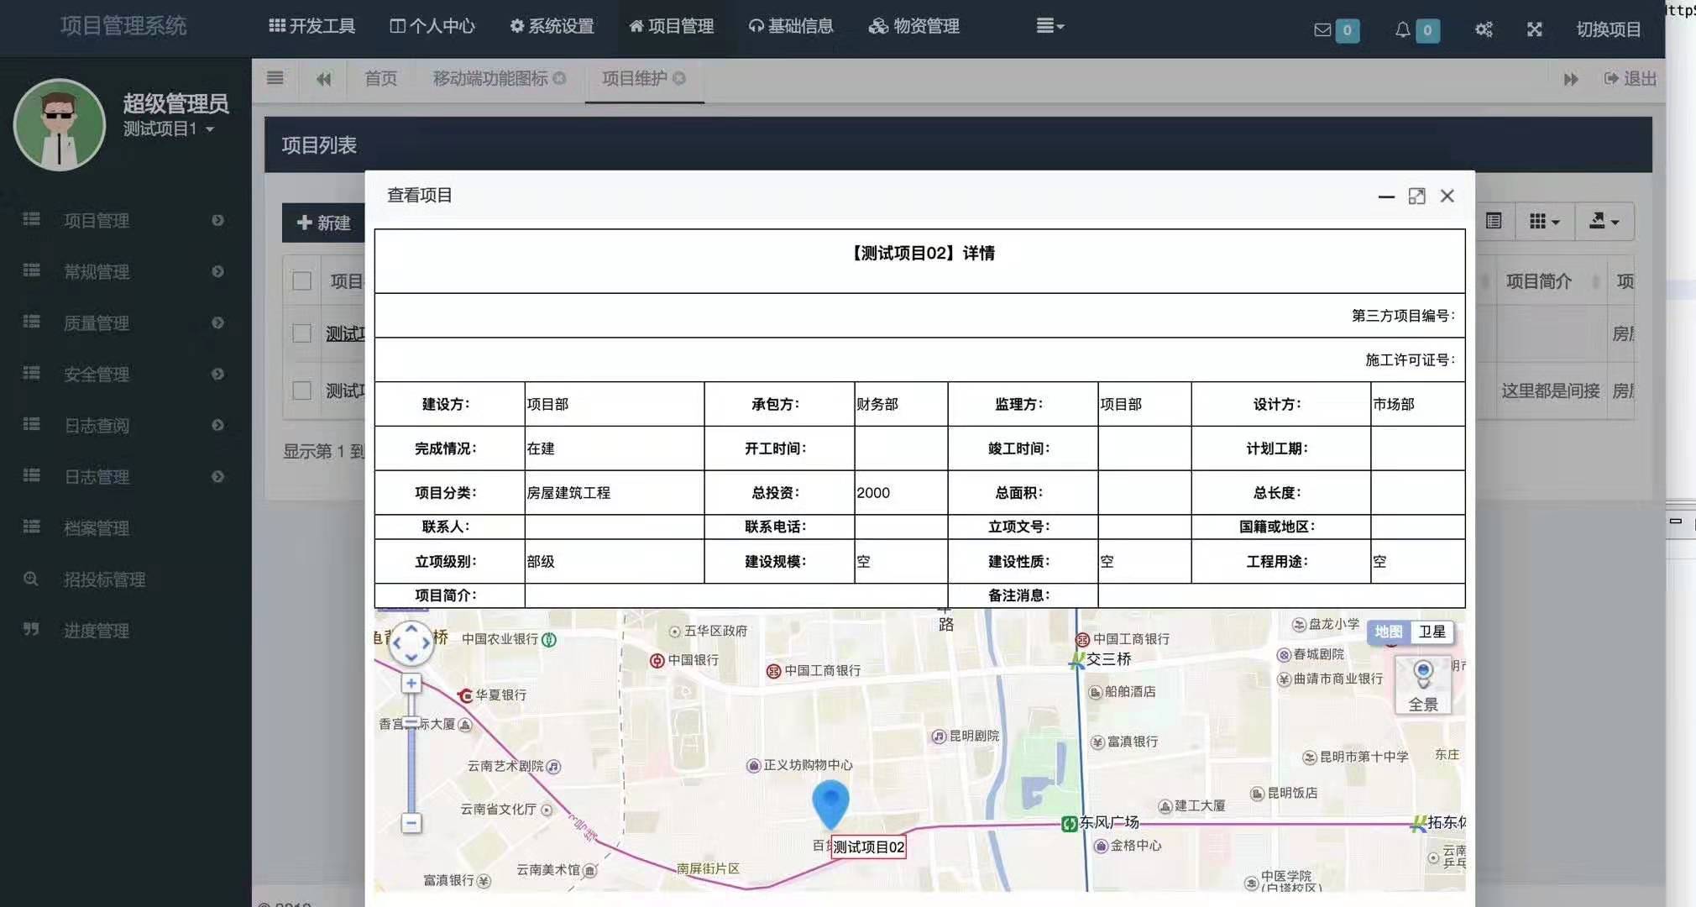Click the blue location pin on the map
The height and width of the screenshot is (907, 1696).
830,805
